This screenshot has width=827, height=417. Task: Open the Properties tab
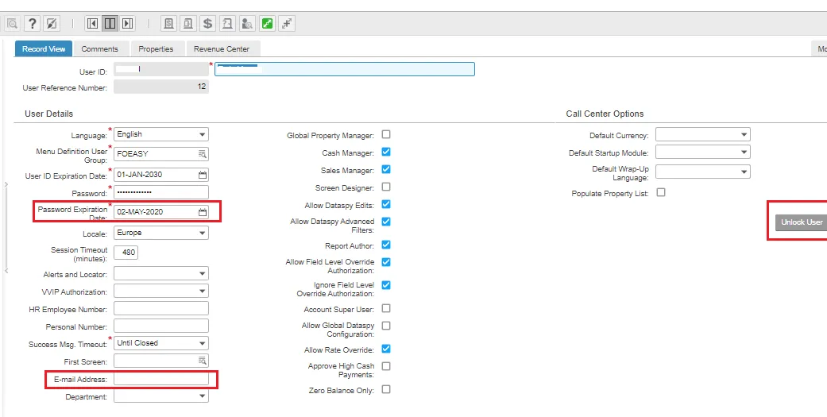coord(157,48)
